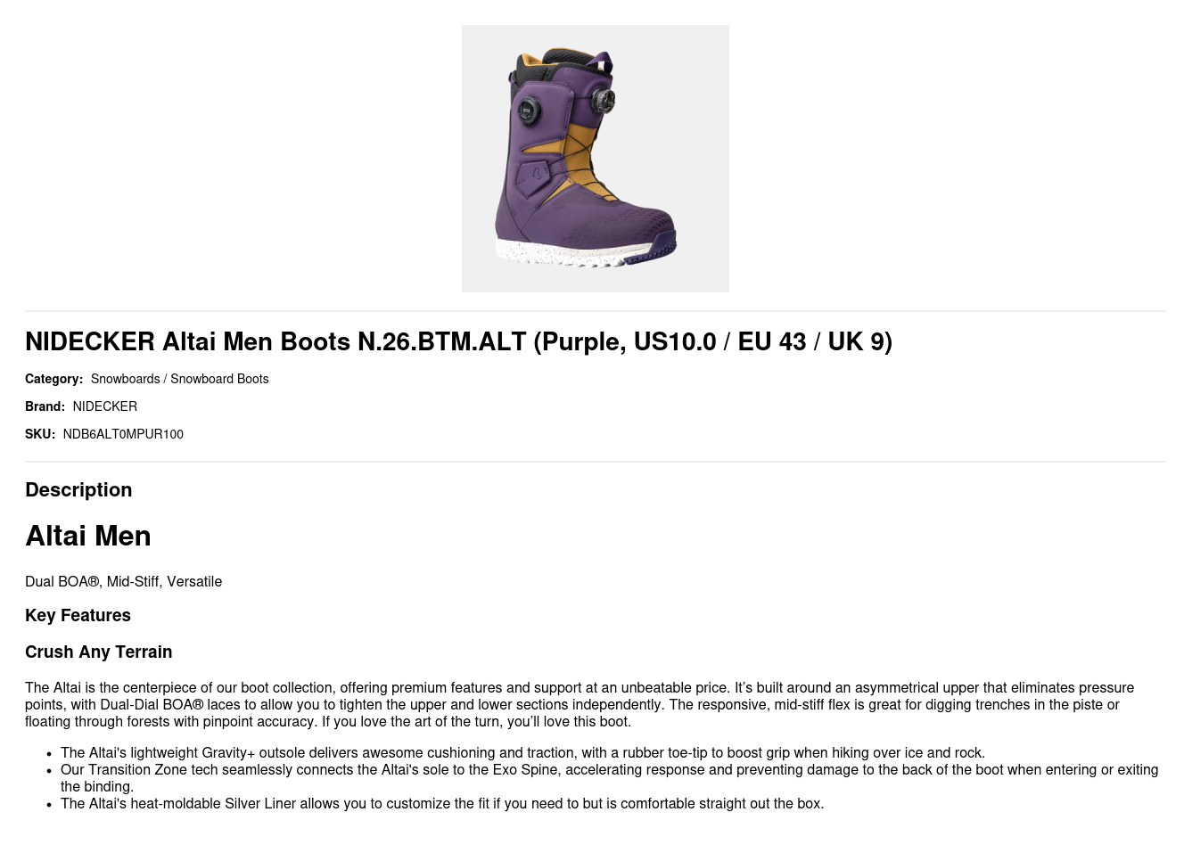Click the Category label
The image size is (1184, 853).
point(53,379)
